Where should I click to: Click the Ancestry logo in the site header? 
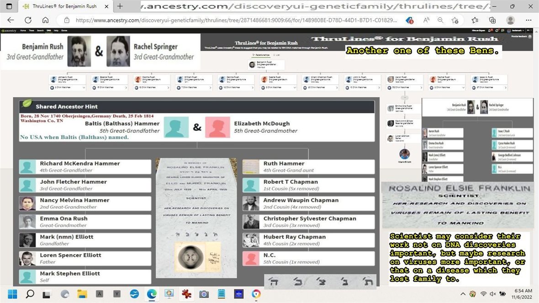pyautogui.click(x=8, y=30)
